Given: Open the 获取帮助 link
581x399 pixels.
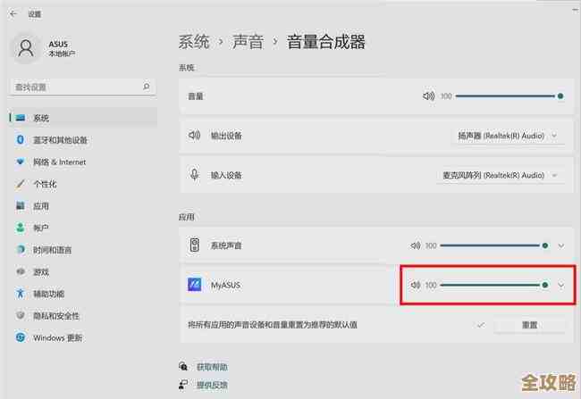Looking at the screenshot, I should coord(213,367).
